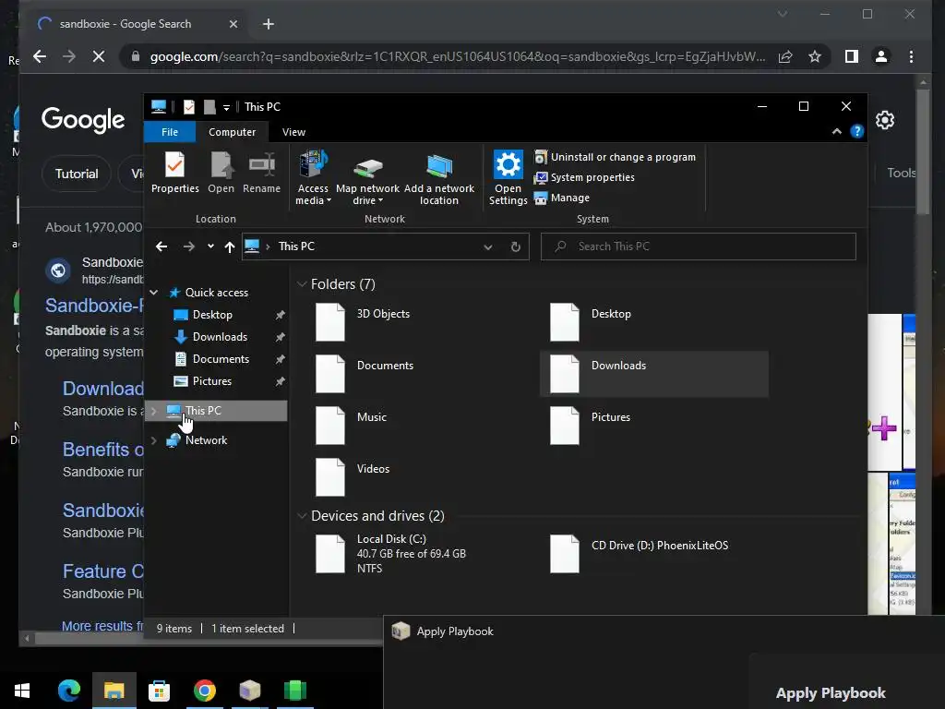
Task: Click the Search This PC field
Action: (698, 246)
